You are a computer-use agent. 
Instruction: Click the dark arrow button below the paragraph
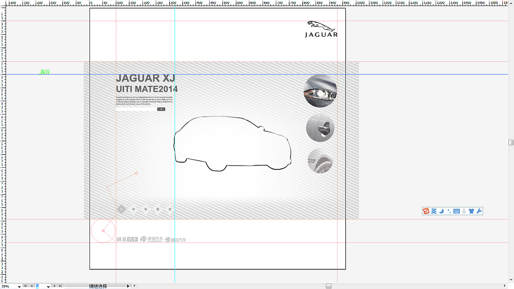click(161, 109)
